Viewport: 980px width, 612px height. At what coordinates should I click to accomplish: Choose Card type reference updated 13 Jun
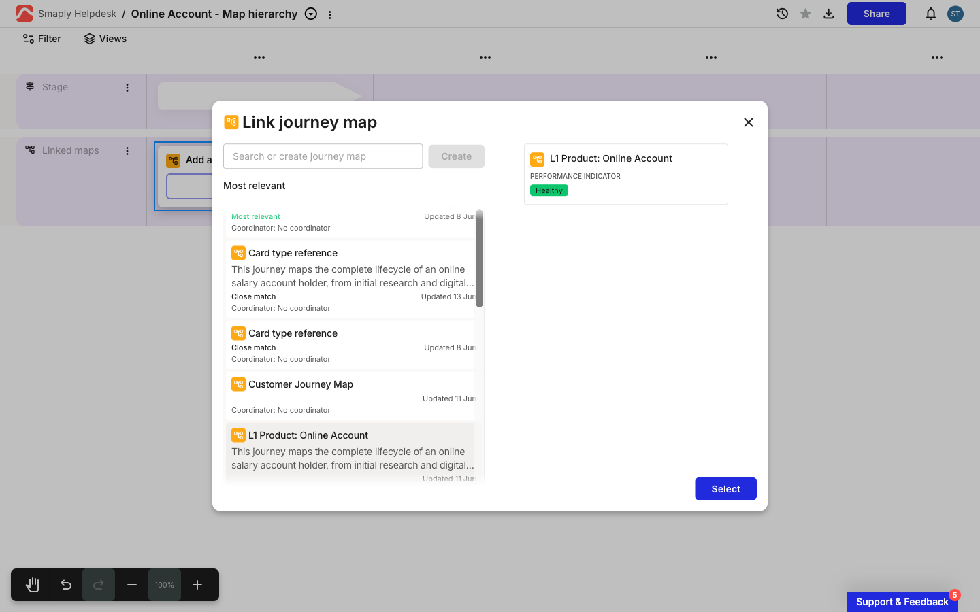point(350,279)
